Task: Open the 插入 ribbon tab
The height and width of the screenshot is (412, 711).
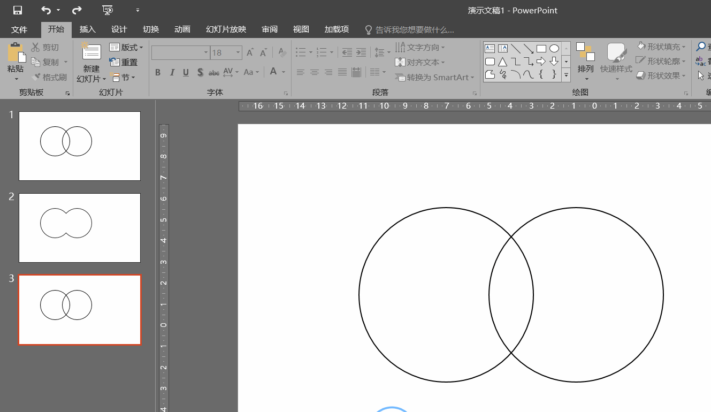Action: click(87, 29)
